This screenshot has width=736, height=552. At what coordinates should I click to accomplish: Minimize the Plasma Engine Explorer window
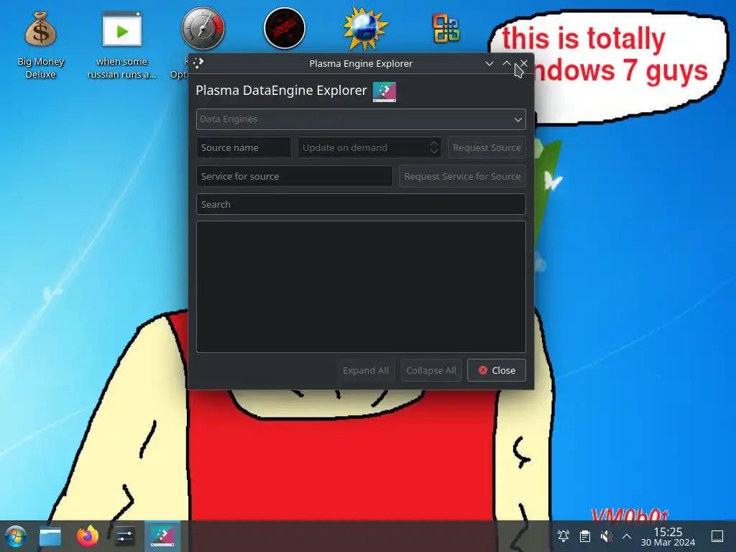[489, 63]
